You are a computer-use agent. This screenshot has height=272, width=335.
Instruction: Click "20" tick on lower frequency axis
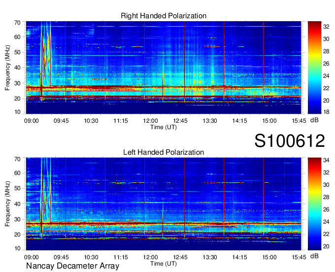pos(17,235)
